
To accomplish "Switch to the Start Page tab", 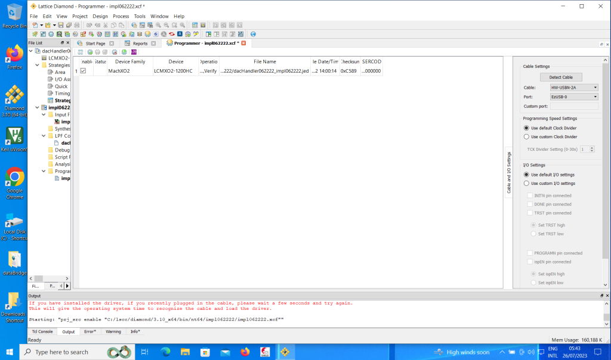I will coord(95,43).
